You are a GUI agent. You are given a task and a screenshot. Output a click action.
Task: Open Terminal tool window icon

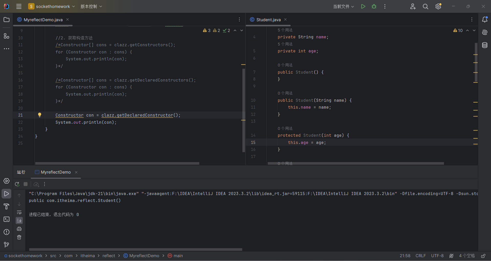coord(7,219)
